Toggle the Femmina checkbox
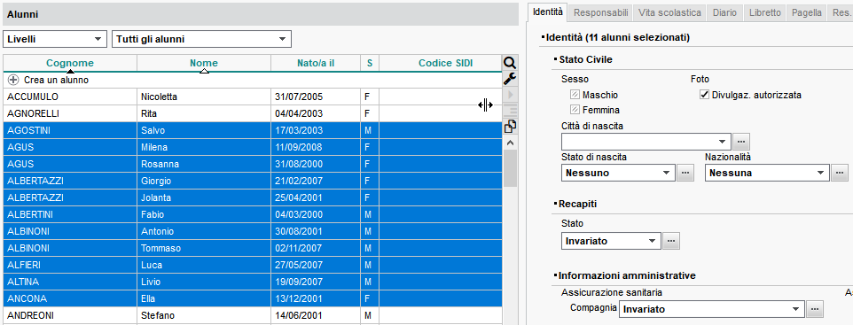This screenshot has width=853, height=325. click(575, 110)
